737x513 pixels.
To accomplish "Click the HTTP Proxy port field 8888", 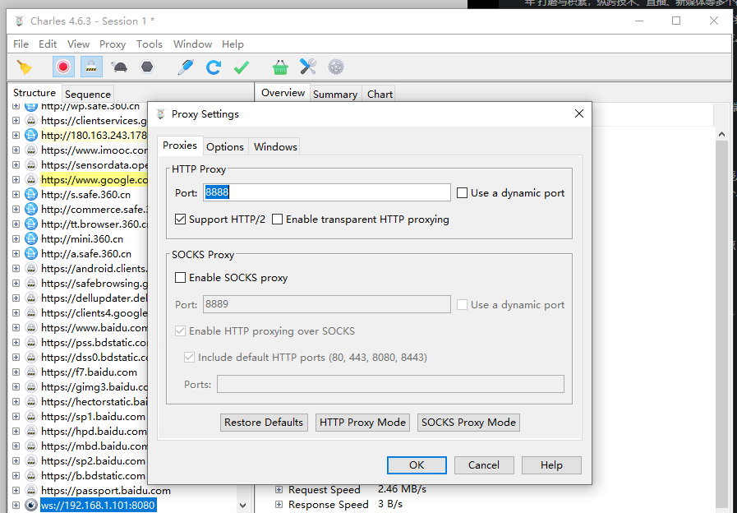I will [327, 192].
